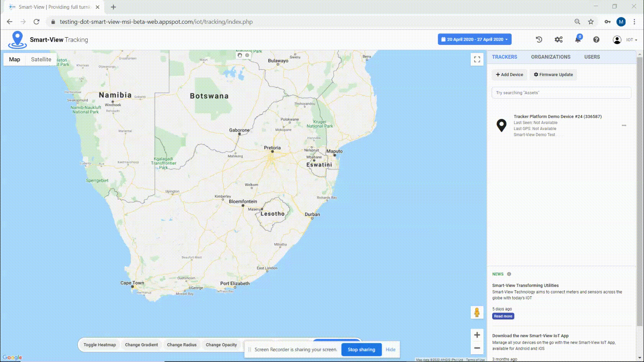644x362 pixels.
Task: Click the Add Device button
Action: (509, 75)
